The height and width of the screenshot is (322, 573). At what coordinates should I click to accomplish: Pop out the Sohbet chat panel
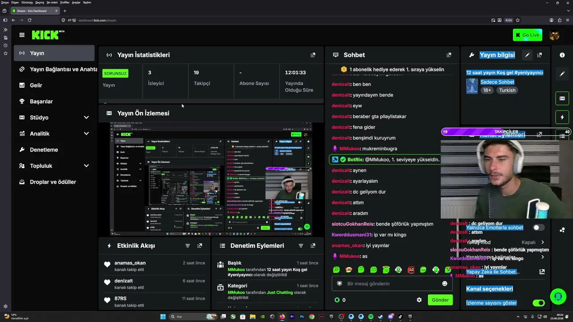point(449,55)
